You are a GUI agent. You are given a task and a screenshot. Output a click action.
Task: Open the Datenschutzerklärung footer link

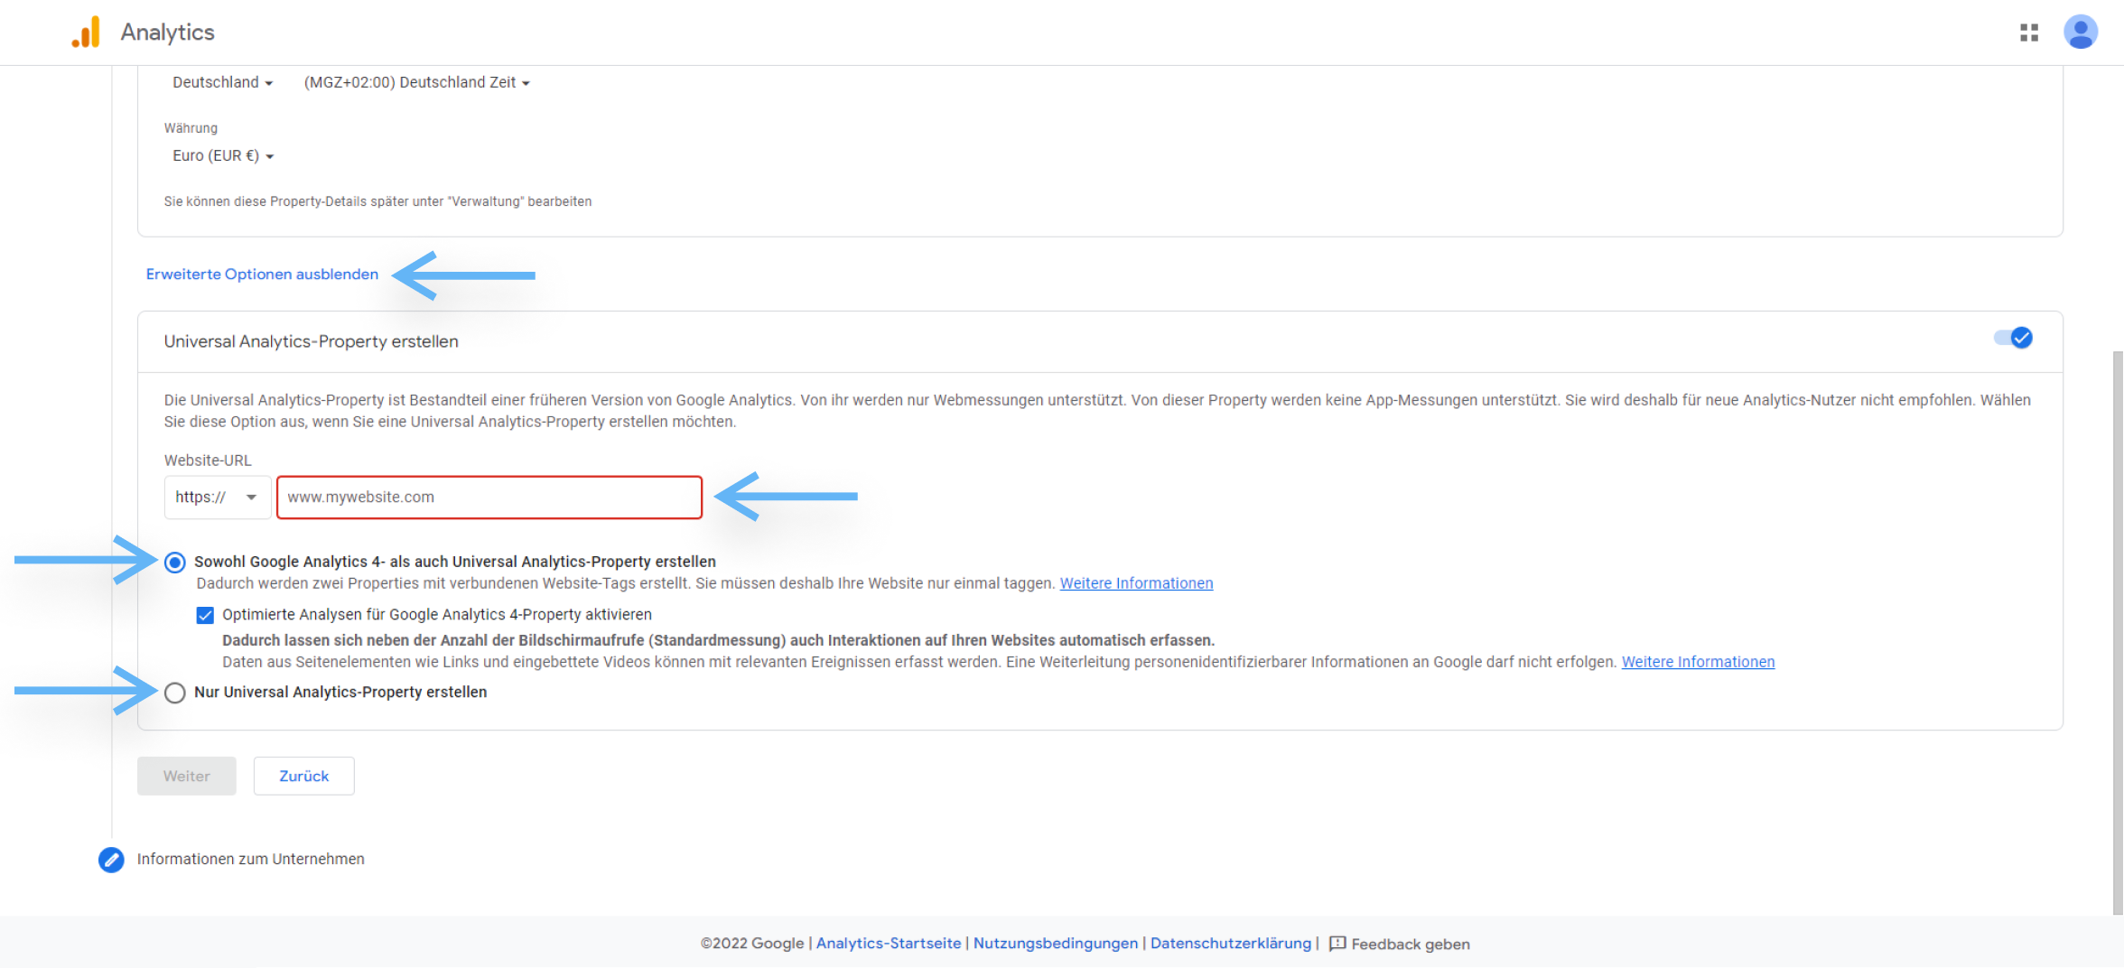(x=1231, y=944)
